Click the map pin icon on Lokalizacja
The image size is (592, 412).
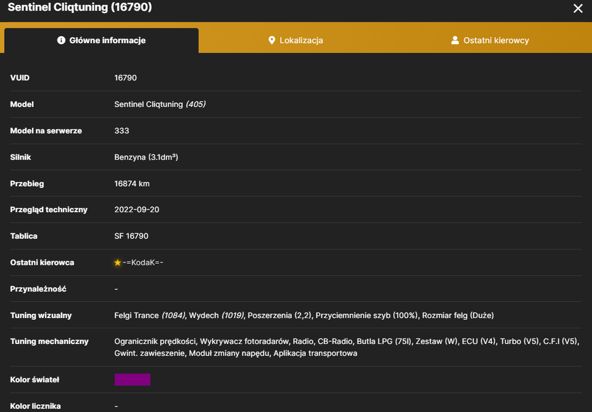pos(272,40)
